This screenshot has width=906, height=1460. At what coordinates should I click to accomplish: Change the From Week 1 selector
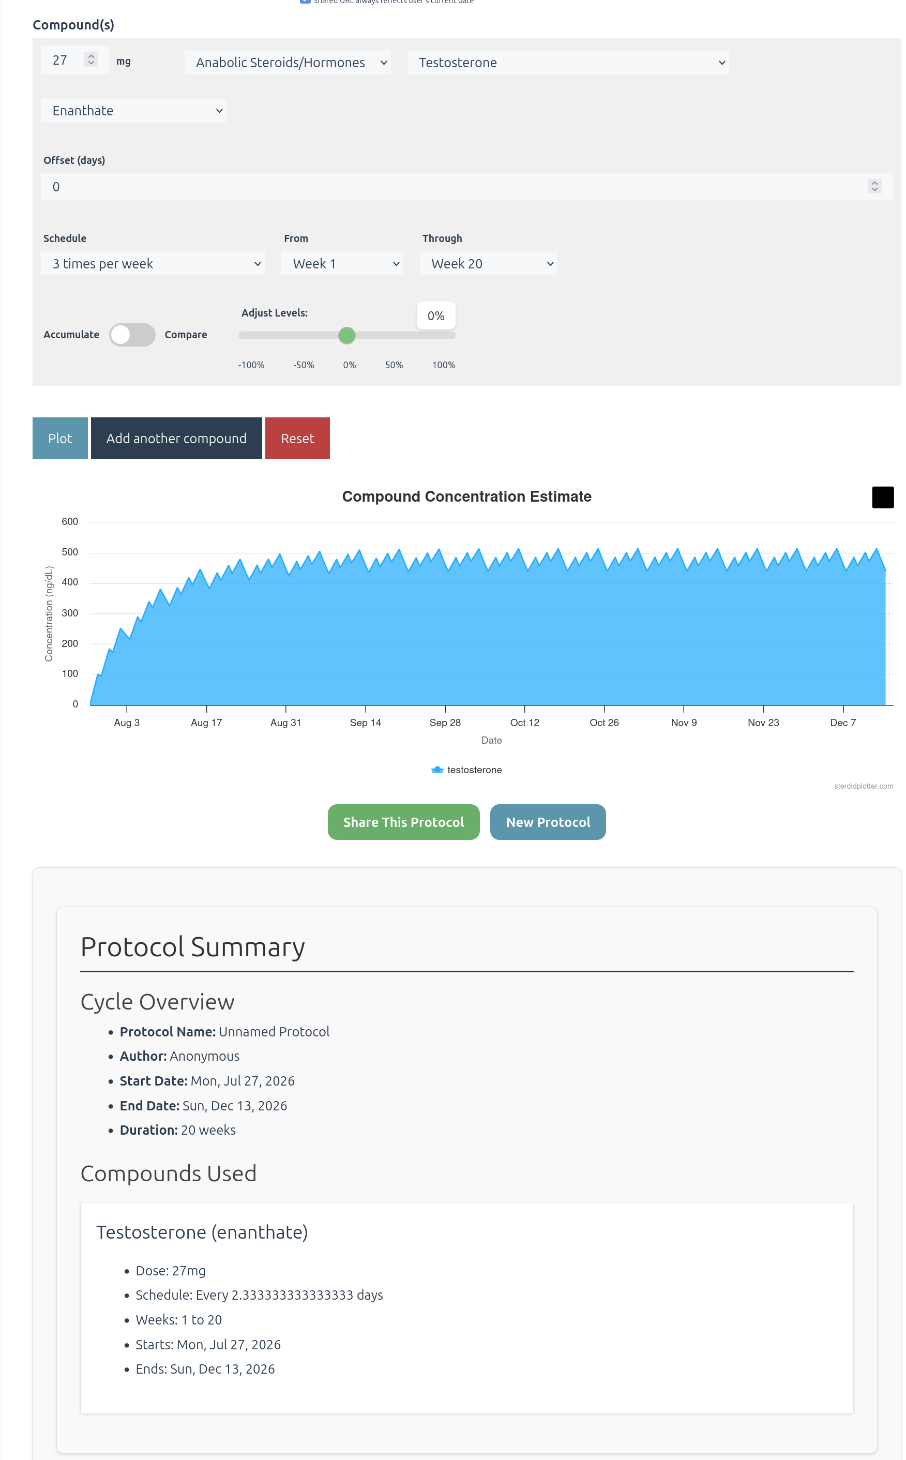tap(342, 264)
